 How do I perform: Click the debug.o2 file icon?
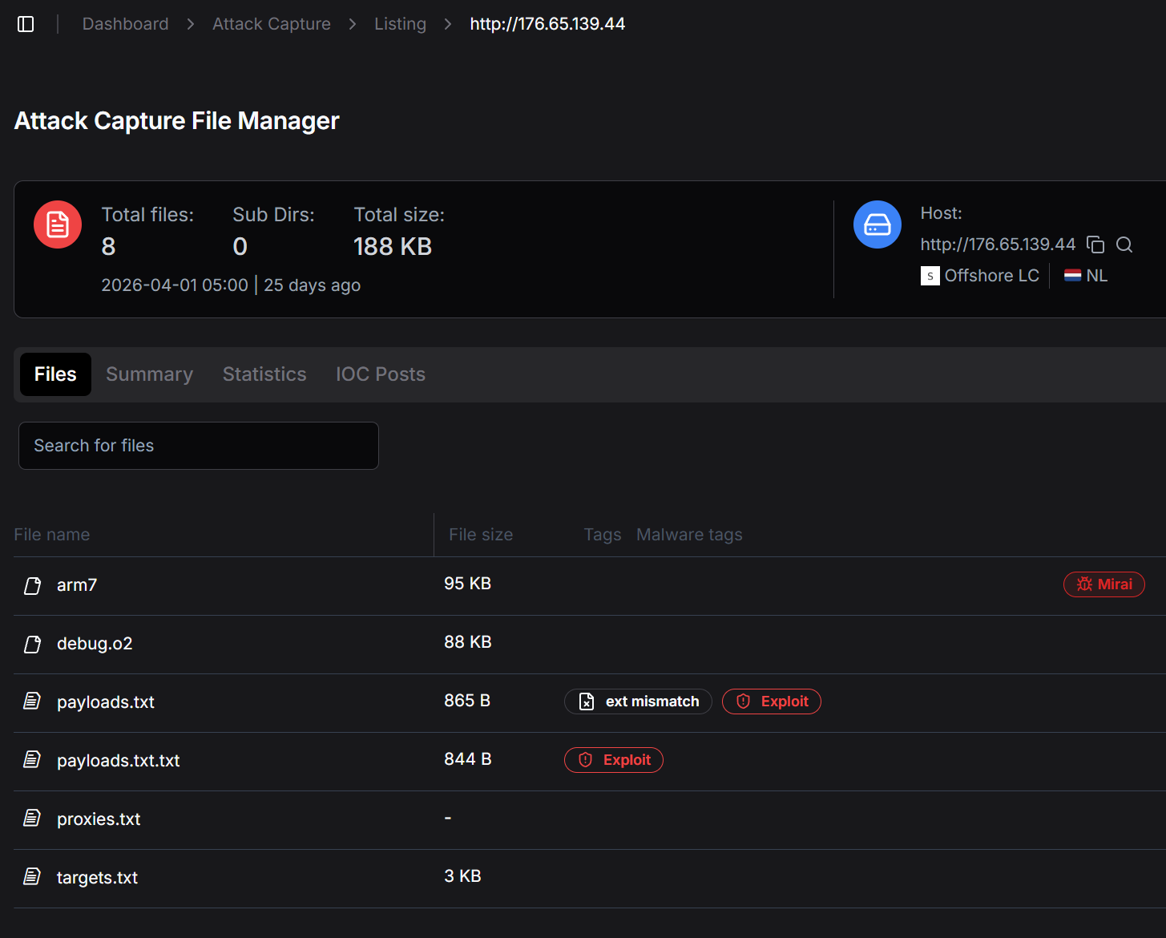pos(32,645)
